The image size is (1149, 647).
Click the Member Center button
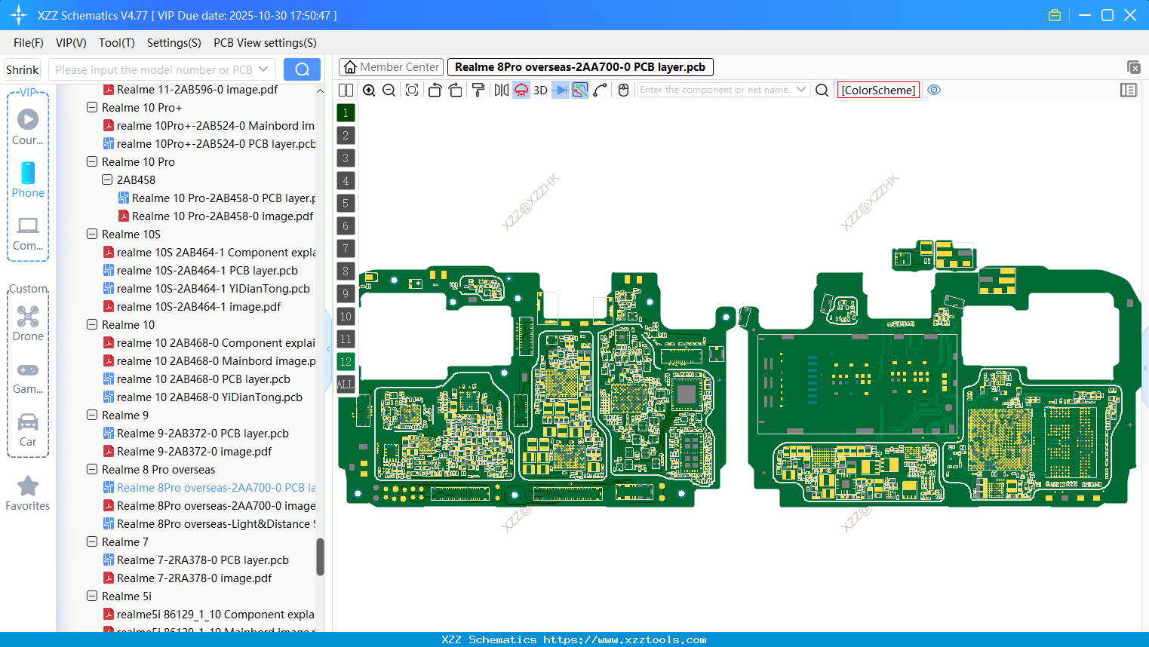(391, 66)
